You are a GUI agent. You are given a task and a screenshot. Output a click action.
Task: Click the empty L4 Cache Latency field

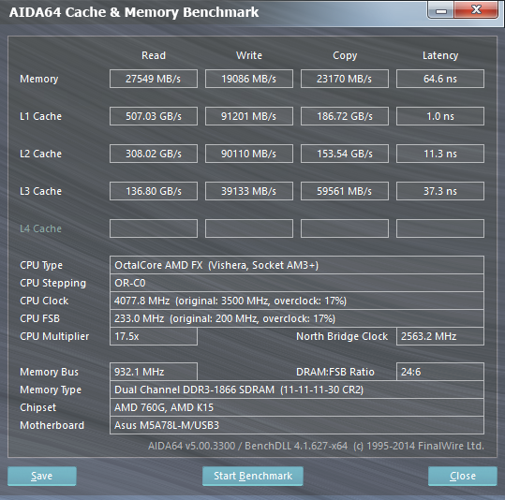[x=440, y=228]
